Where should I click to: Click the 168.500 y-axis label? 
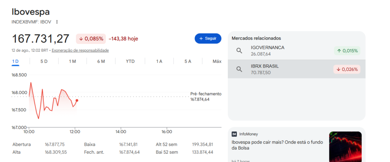[x=19, y=75]
